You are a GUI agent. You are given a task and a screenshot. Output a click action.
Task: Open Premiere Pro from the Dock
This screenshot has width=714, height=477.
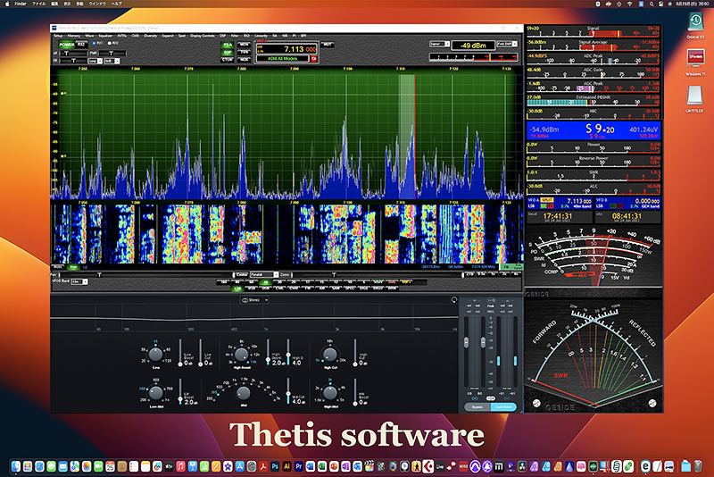click(x=299, y=466)
